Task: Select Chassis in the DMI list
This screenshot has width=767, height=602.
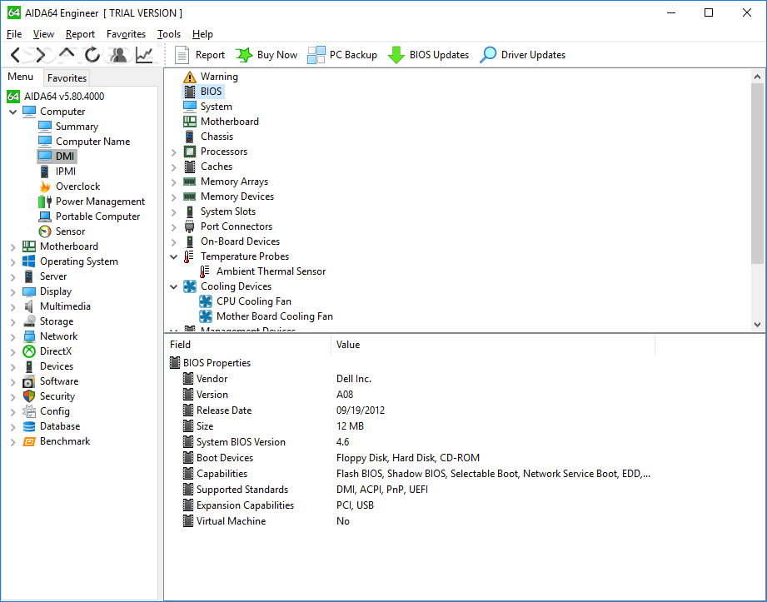Action: (217, 137)
